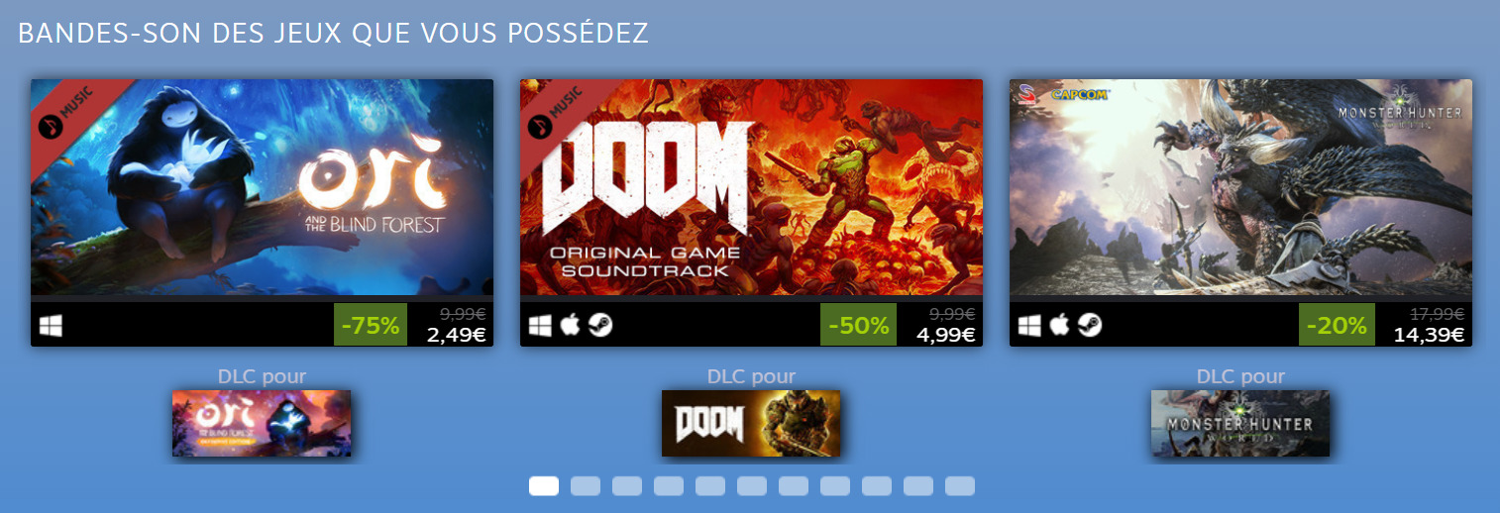Click the -75% discount on Ori soundtrack
1500x513 pixels.
371,325
